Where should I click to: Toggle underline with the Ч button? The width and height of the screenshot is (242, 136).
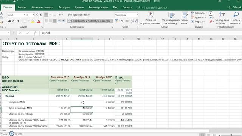[x=18, y=21]
